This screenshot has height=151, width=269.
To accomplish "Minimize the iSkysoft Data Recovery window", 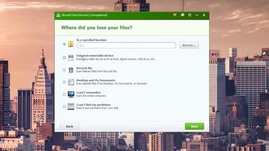I will click(x=197, y=15).
